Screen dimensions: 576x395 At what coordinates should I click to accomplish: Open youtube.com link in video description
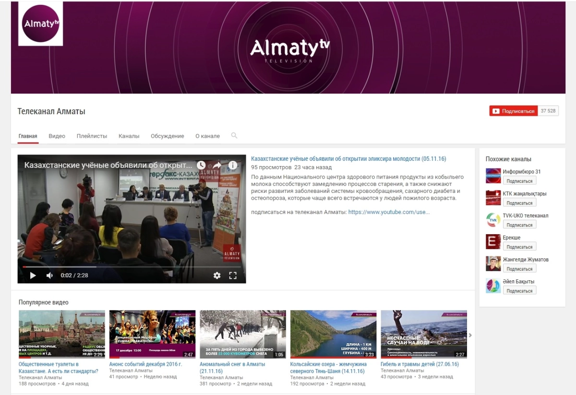click(389, 212)
